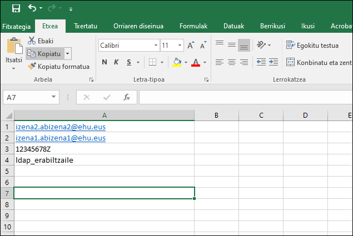The image size is (353, 236).
Task: Open font color palette arrow
Action: pos(205,62)
